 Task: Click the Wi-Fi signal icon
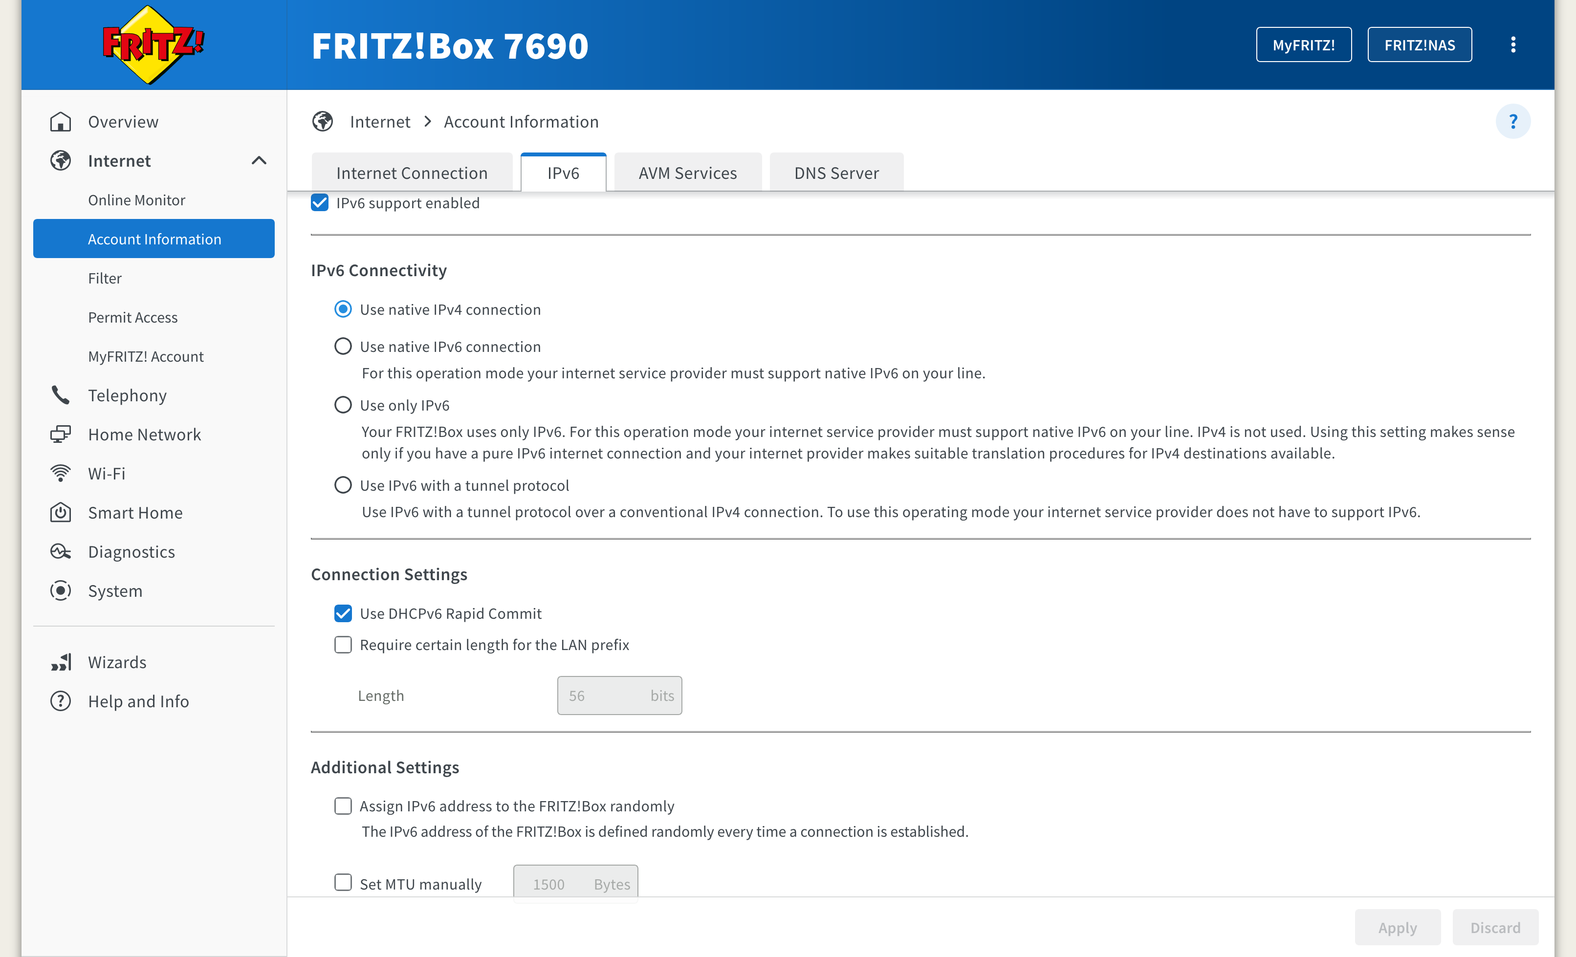coord(61,474)
